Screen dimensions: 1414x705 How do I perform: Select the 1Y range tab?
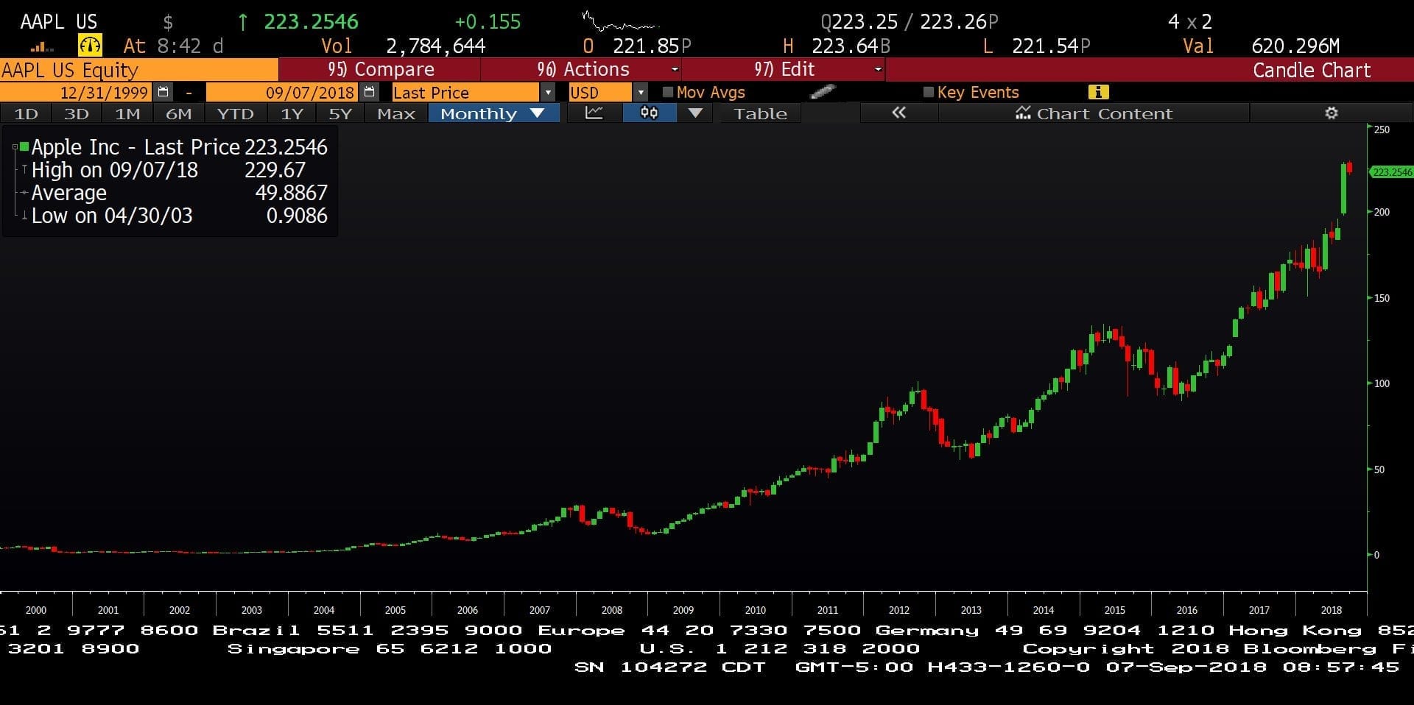(x=292, y=113)
